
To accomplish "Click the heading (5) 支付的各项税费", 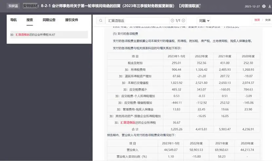I will (x=126, y=34).
